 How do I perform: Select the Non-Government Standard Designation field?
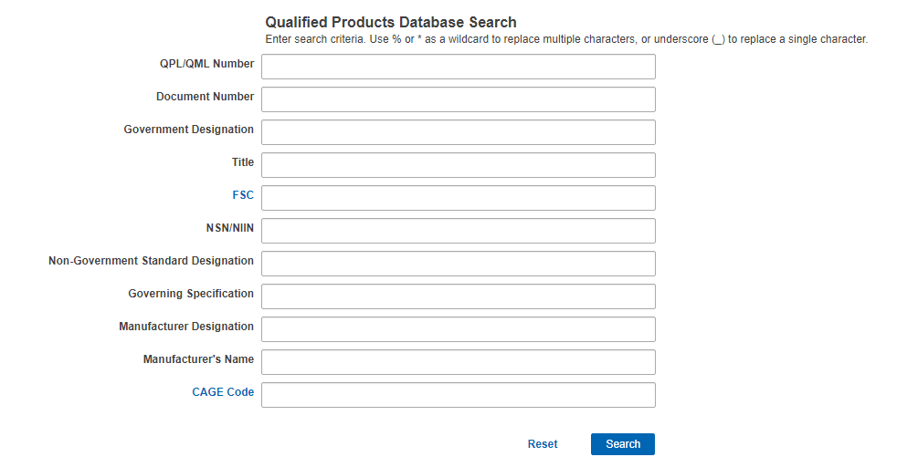(x=459, y=264)
